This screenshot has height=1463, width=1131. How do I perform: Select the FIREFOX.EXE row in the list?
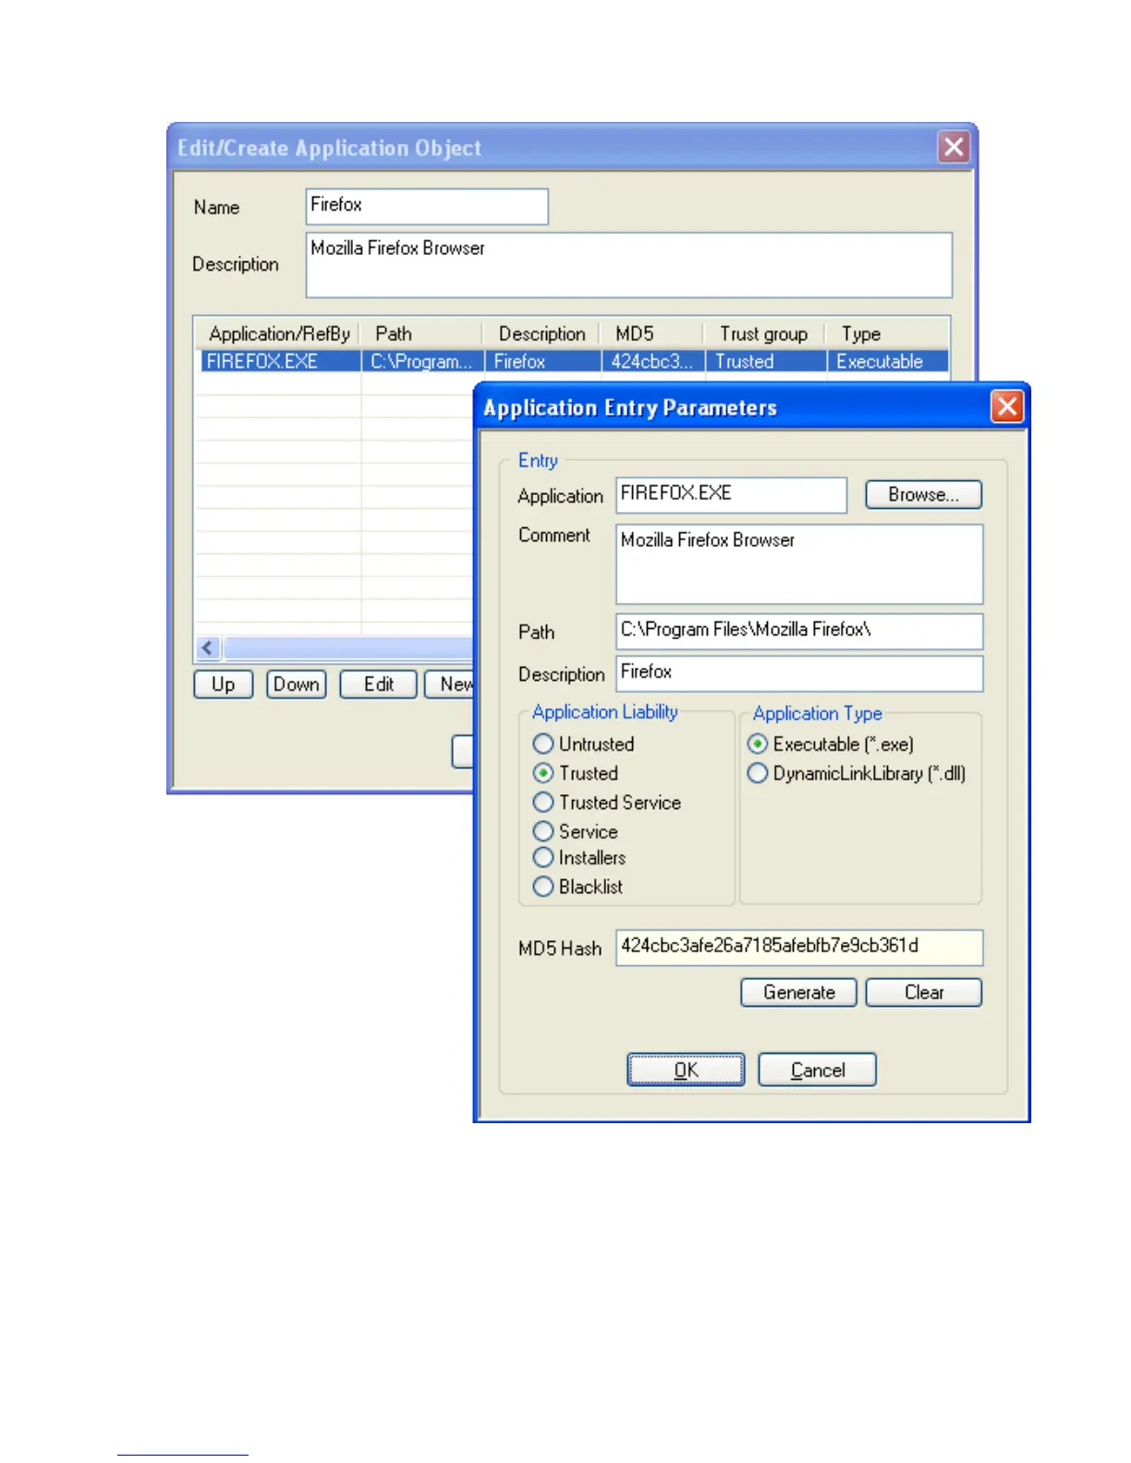[x=575, y=361]
